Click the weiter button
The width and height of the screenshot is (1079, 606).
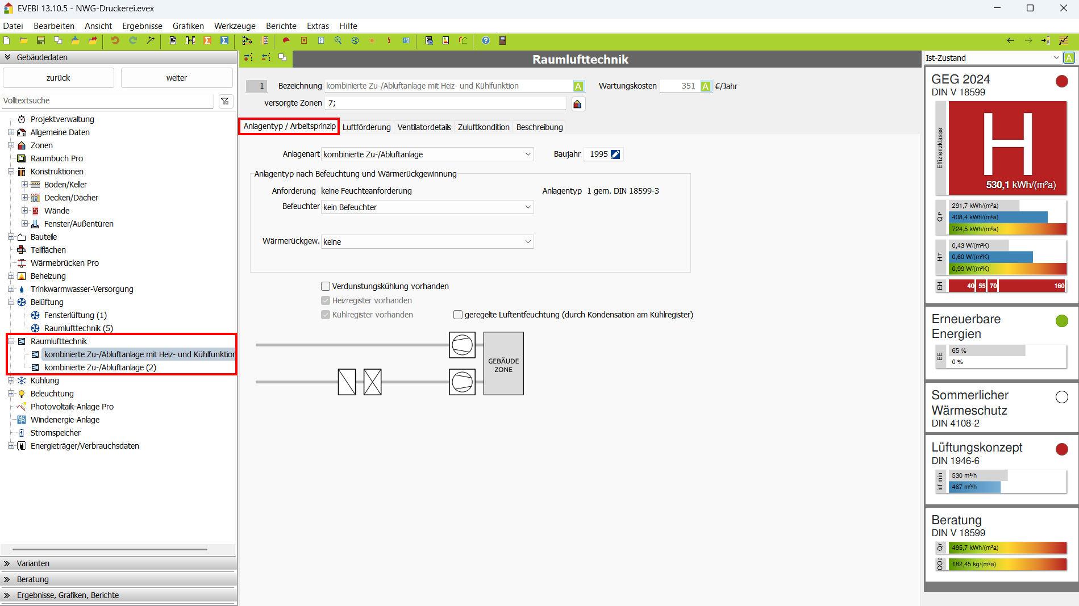click(177, 78)
